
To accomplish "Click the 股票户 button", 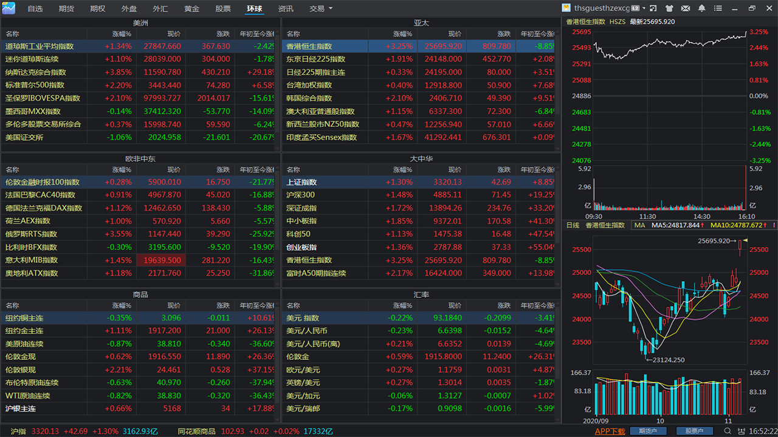I will coord(695,431).
